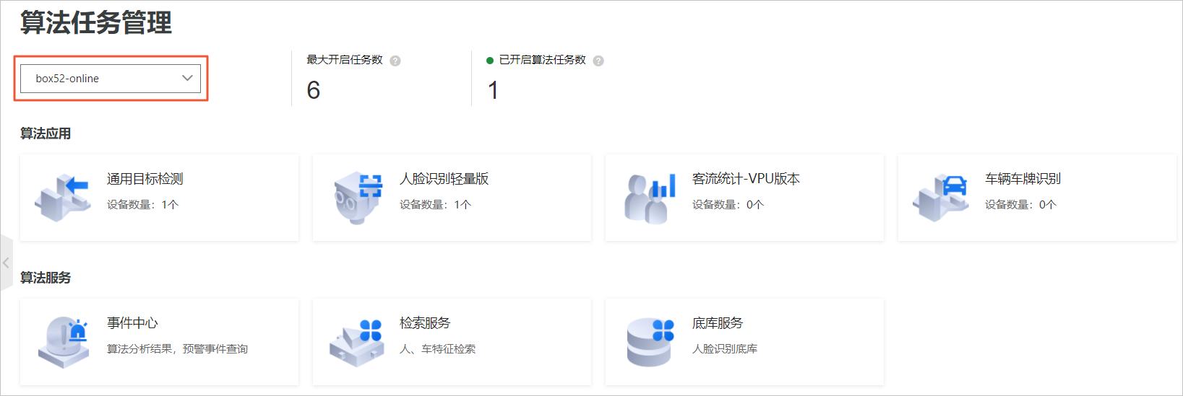1183x396 pixels.
Task: Open the 人脸识别轻量版 card title
Action: [x=444, y=179]
